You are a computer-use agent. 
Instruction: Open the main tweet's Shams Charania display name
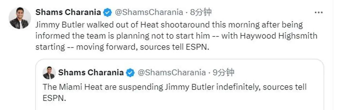[68, 12]
